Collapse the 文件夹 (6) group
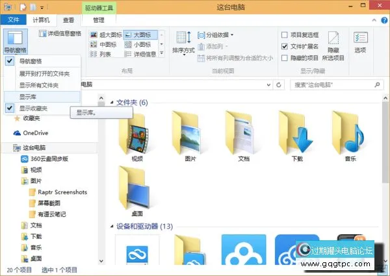 112,103
